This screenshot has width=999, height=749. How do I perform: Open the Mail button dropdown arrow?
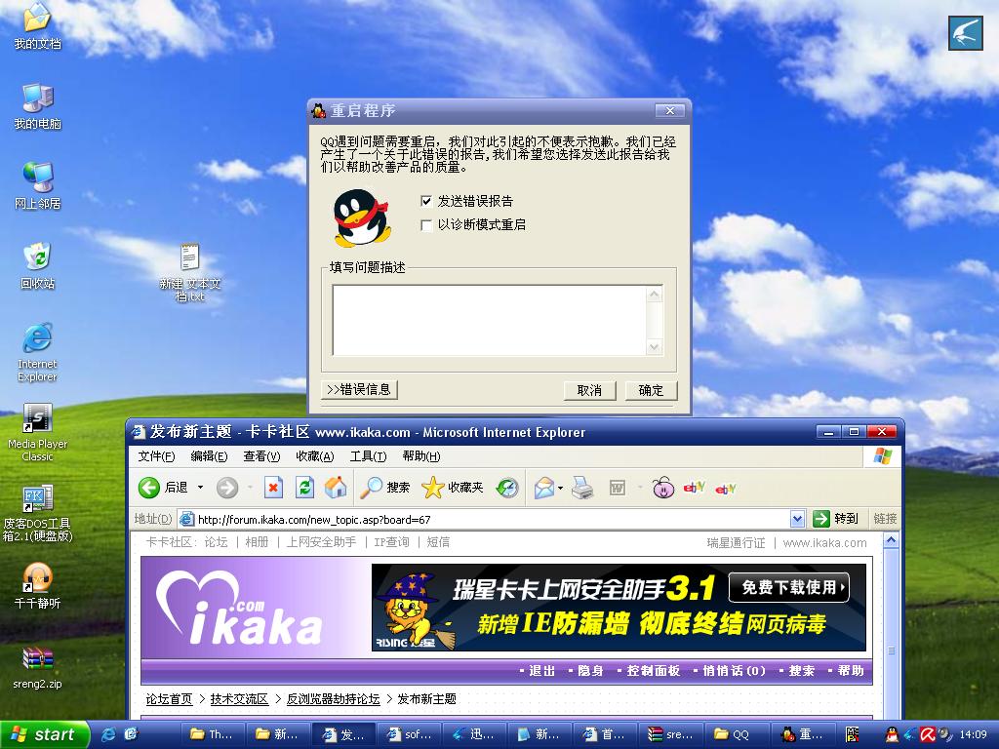pos(561,489)
